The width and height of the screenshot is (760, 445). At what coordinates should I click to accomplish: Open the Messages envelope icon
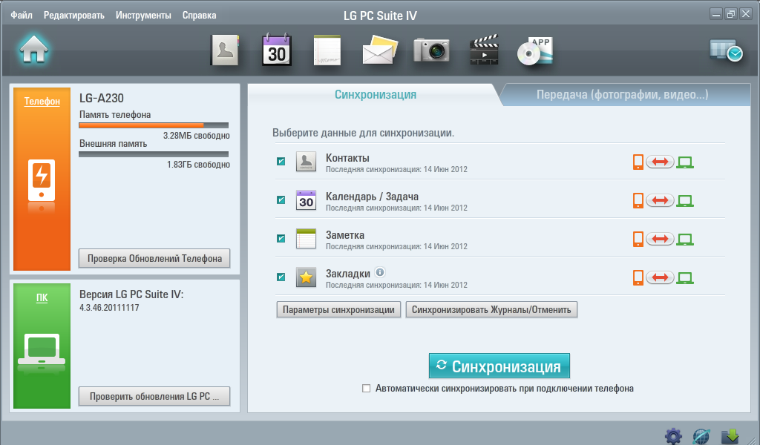pos(379,50)
